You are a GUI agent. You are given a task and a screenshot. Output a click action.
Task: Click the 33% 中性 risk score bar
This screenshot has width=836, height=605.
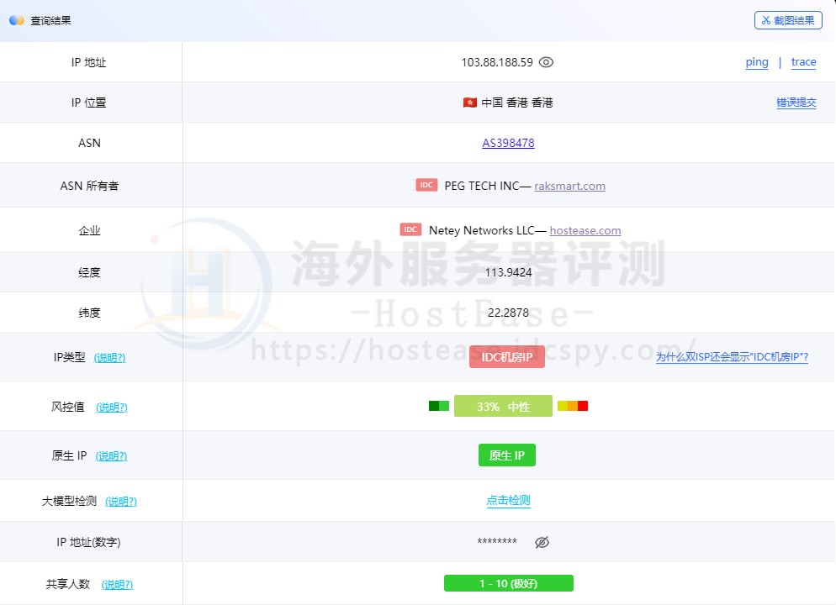(x=503, y=407)
